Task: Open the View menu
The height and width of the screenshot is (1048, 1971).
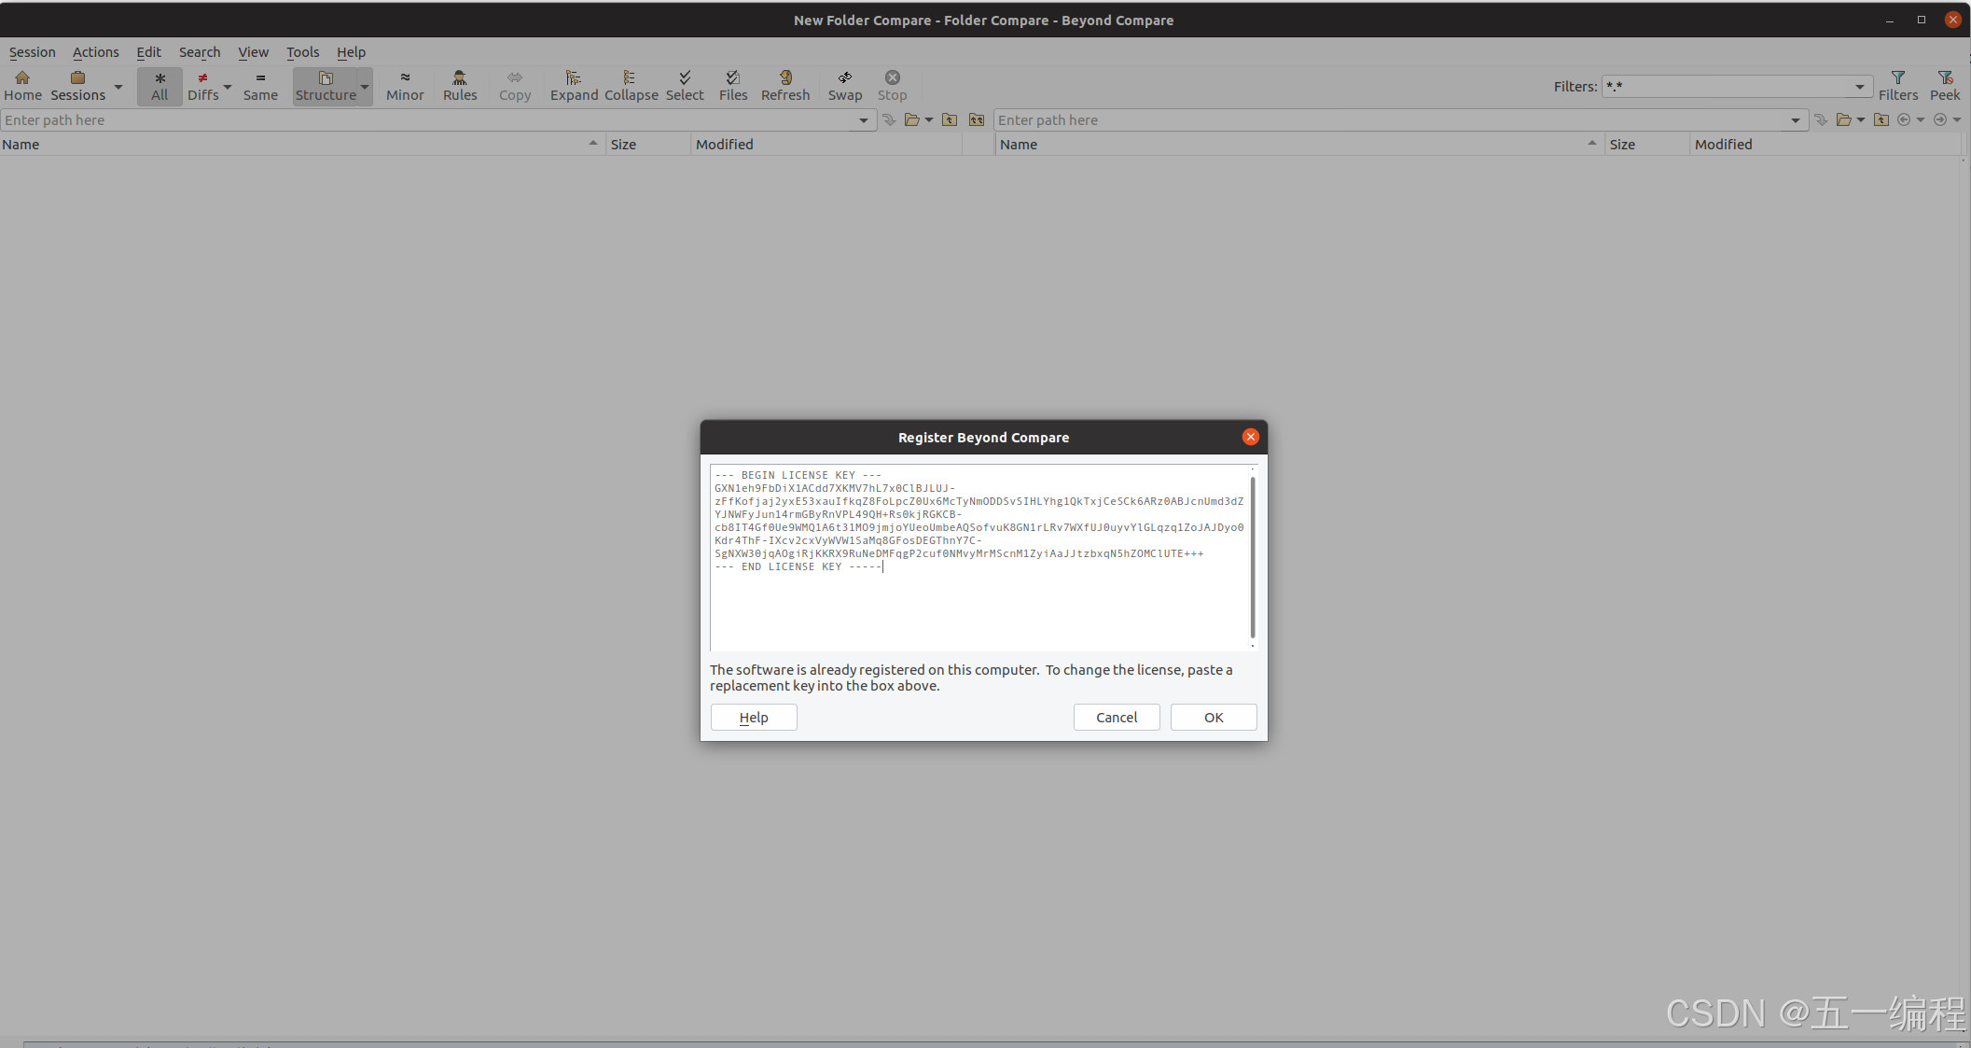Action: click(x=253, y=52)
